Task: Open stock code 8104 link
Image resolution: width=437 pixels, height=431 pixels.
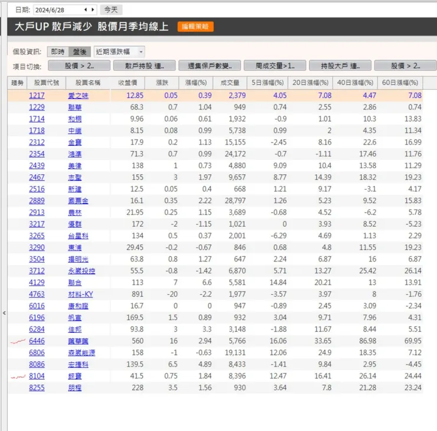Action: click(x=37, y=376)
